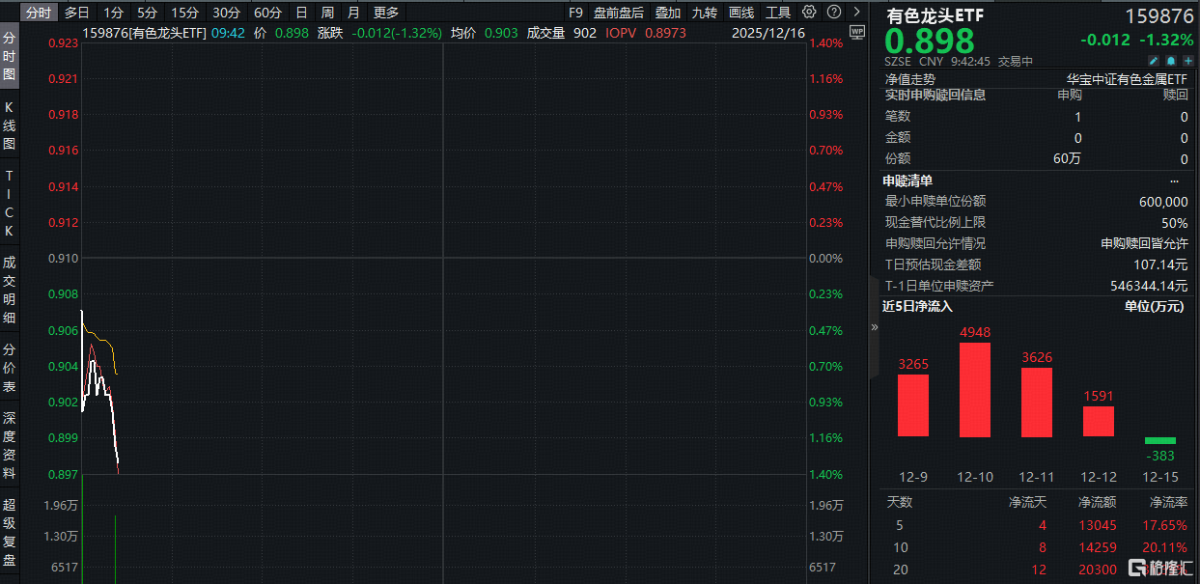Click the red 12-12 bar labeled 1591
Viewport: 1200px width, 584px height.
1099,421
